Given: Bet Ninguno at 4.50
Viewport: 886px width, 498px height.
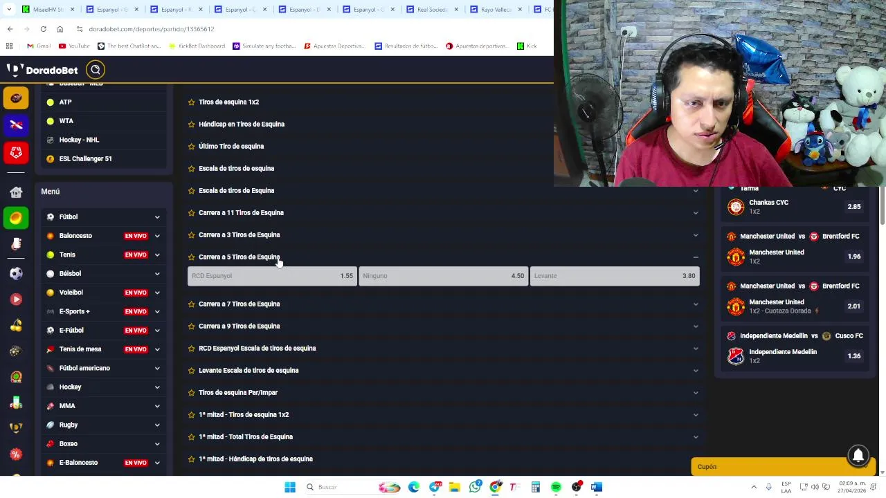Looking at the screenshot, I should click(443, 276).
